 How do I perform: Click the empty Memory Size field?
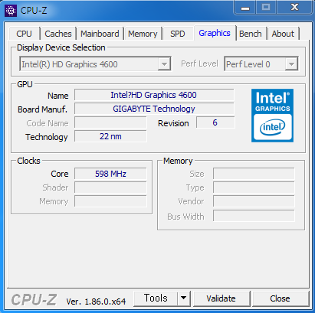(254, 174)
